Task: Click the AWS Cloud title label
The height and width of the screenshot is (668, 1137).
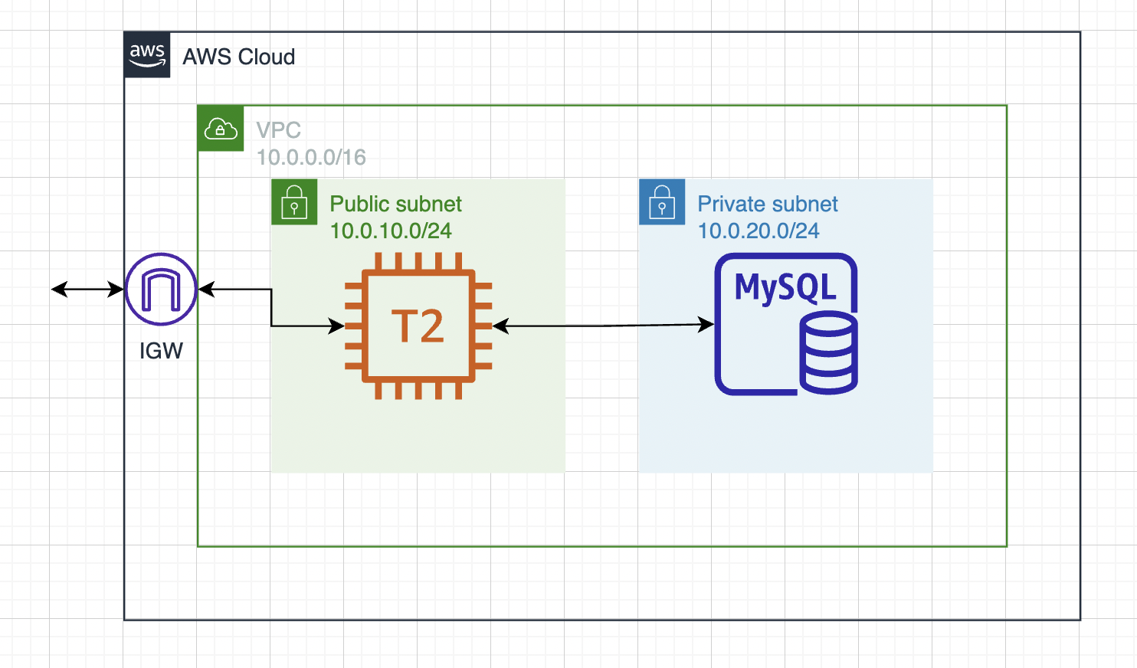Action: click(238, 57)
